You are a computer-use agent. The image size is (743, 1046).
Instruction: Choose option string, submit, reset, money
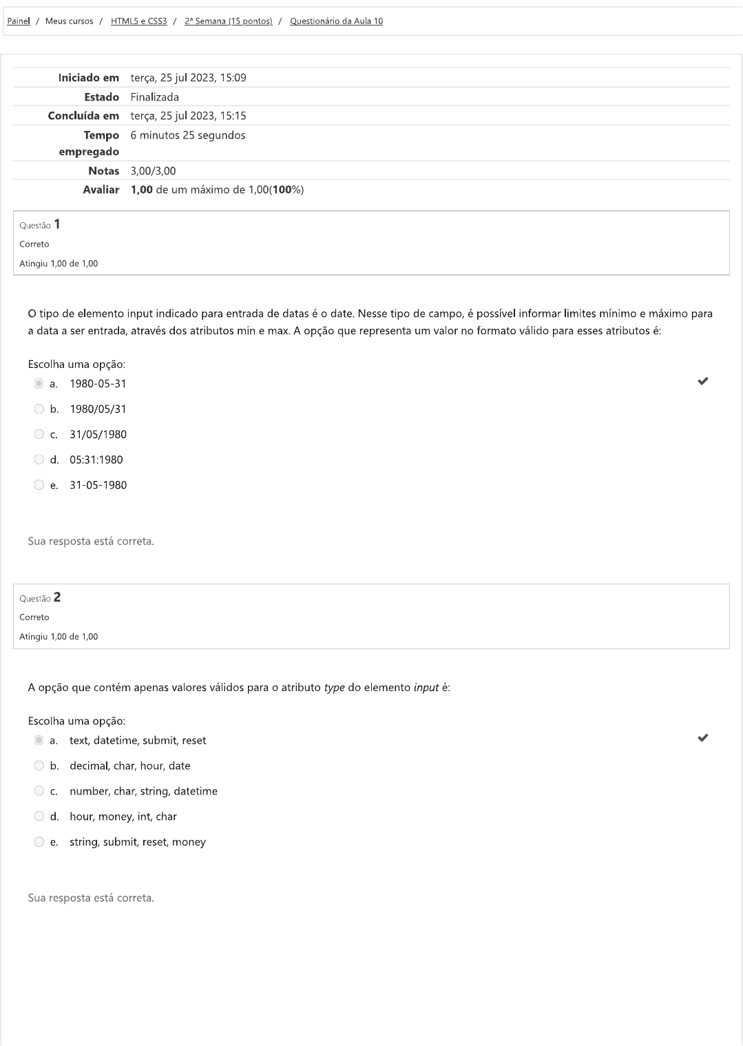tap(39, 842)
